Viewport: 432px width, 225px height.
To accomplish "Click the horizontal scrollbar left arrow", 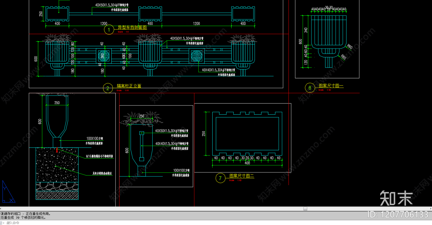I will (x=1, y=209).
